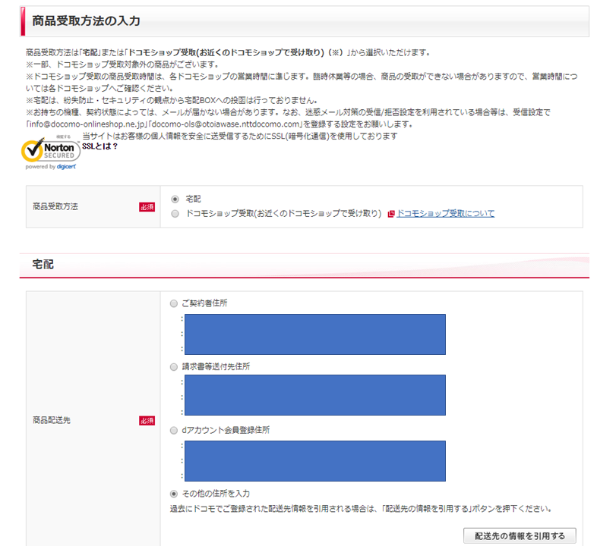Viewport: 597px width, 546px height.
Task: Click the SSL encryption notice text
Action: [240, 136]
